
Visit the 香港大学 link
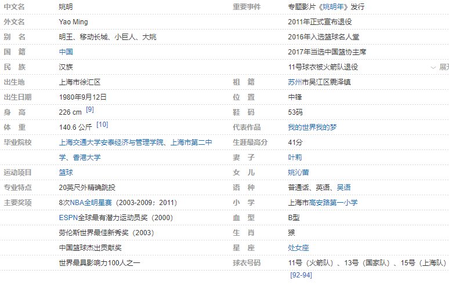[86, 158]
